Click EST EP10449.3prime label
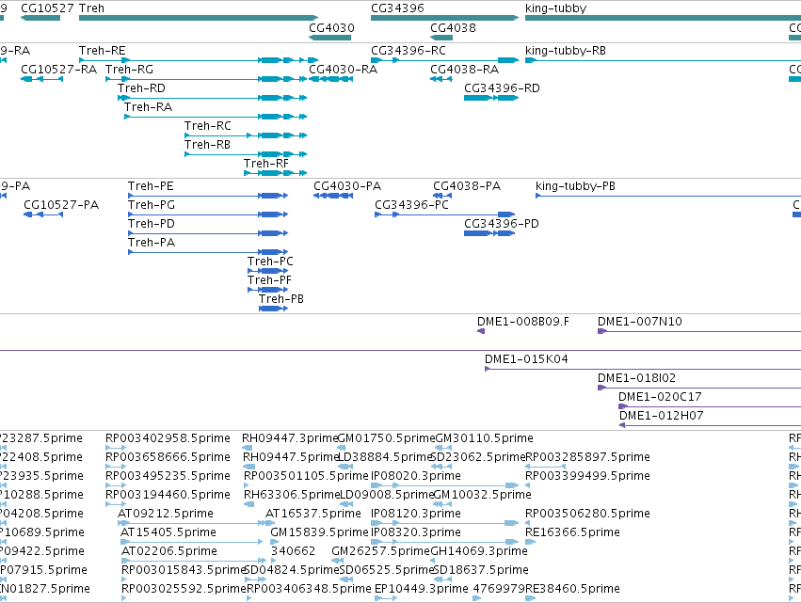Viewport: 801px width, 603px height. (422, 589)
